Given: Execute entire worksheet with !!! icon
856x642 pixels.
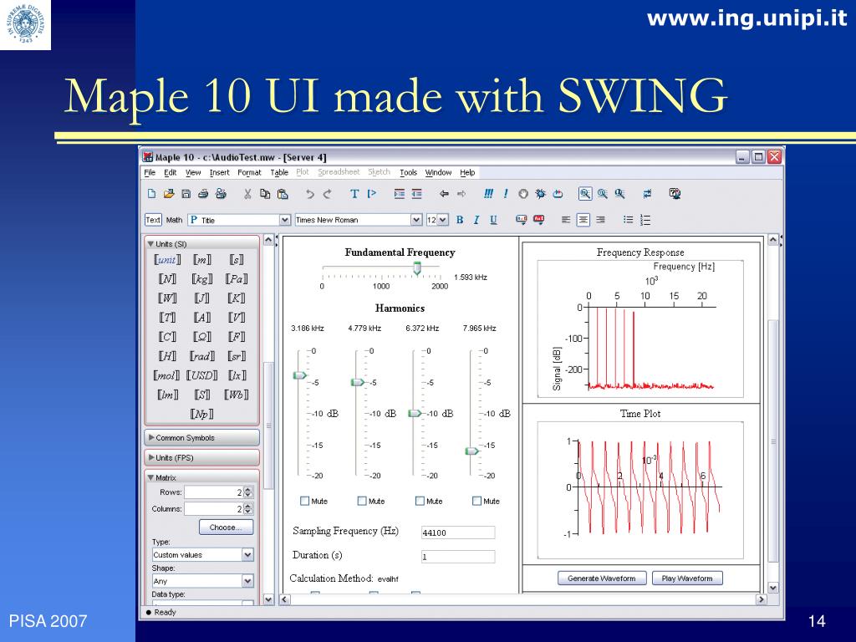Looking at the screenshot, I should [488, 193].
